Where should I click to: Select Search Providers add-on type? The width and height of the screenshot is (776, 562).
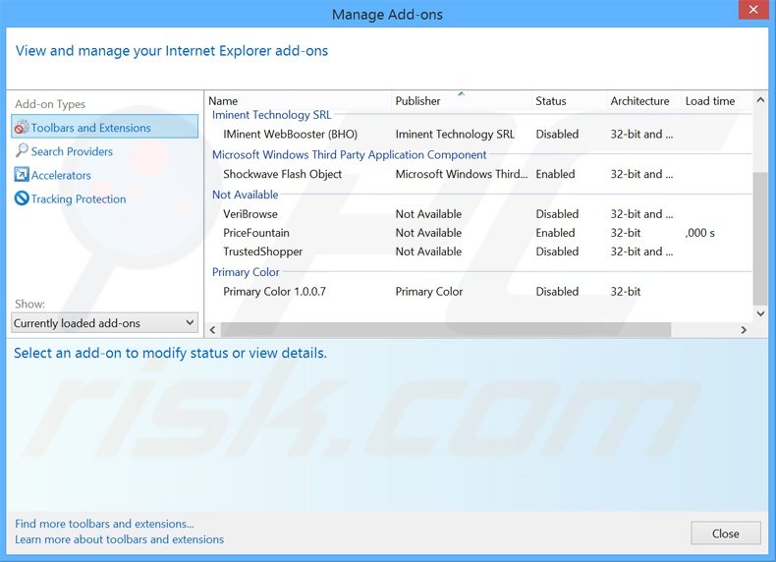click(x=72, y=151)
